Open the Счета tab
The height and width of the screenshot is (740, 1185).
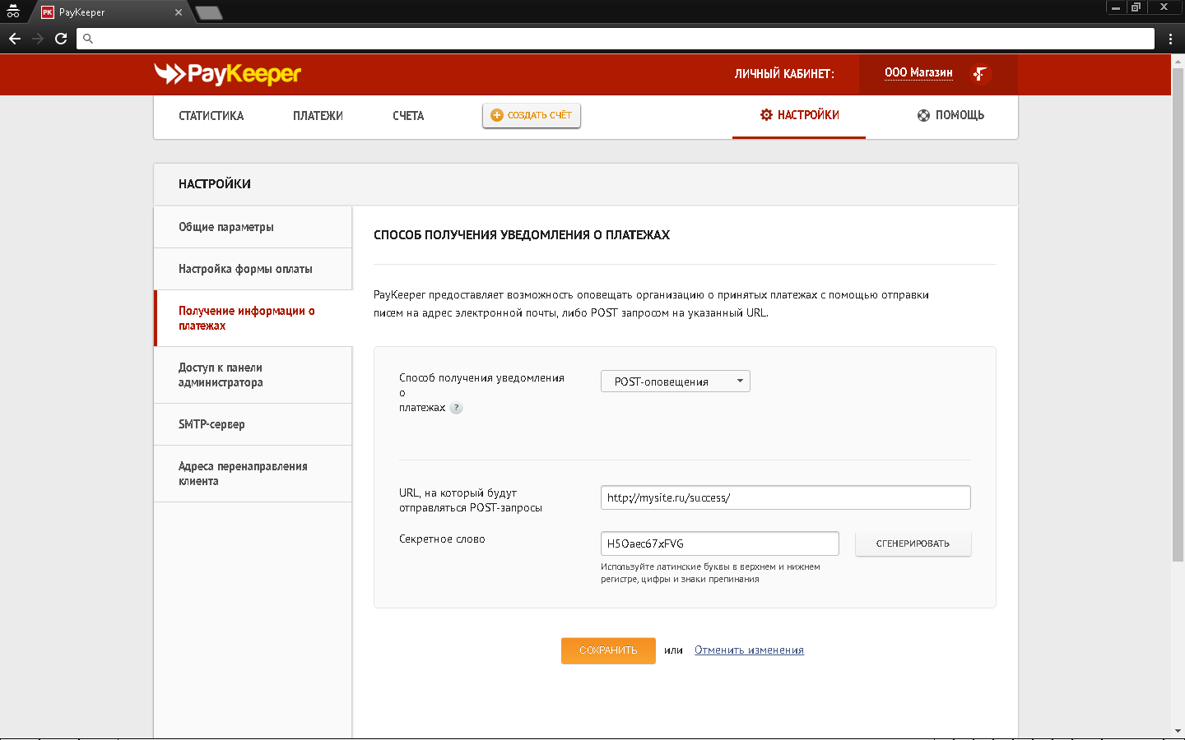point(408,116)
